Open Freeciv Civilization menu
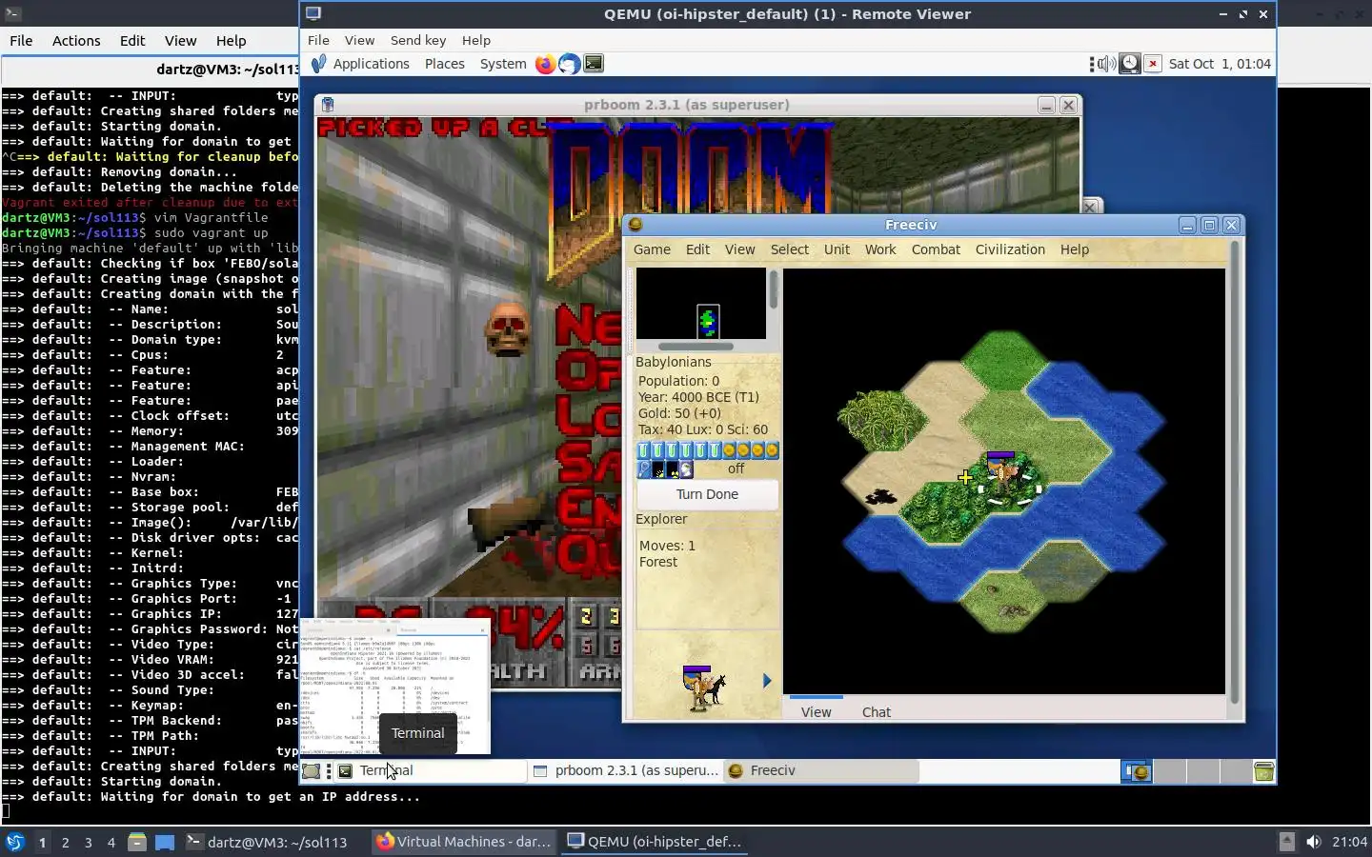Image resolution: width=1372 pixels, height=857 pixels. [1010, 249]
